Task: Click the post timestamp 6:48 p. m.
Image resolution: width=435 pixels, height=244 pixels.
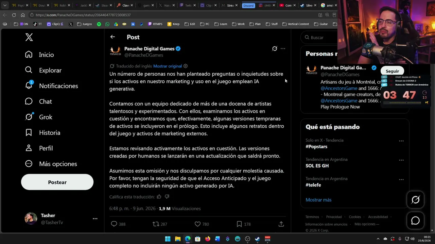Action: pos(133,208)
